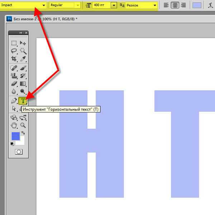Align text right
Viewport: 215px width, 215px height.
[x=183, y=5]
